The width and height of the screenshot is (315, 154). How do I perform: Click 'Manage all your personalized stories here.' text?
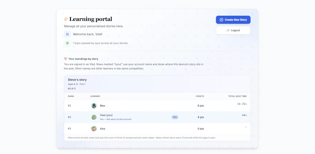pyautogui.click(x=94, y=26)
